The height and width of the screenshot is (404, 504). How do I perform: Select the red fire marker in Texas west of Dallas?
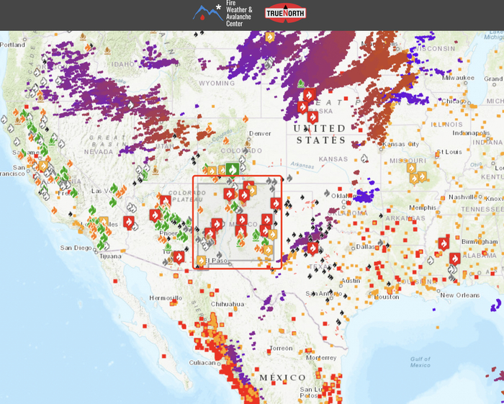[312, 248]
